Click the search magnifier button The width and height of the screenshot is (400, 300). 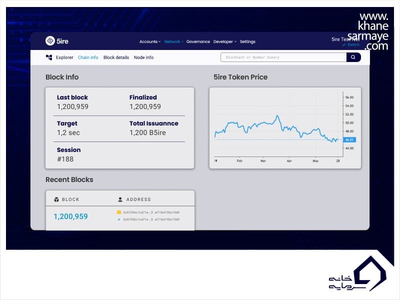(353, 57)
